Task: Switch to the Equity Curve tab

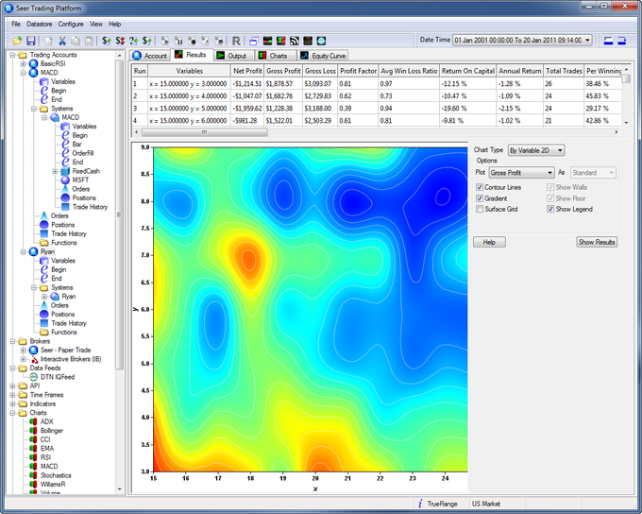Action: (x=324, y=56)
